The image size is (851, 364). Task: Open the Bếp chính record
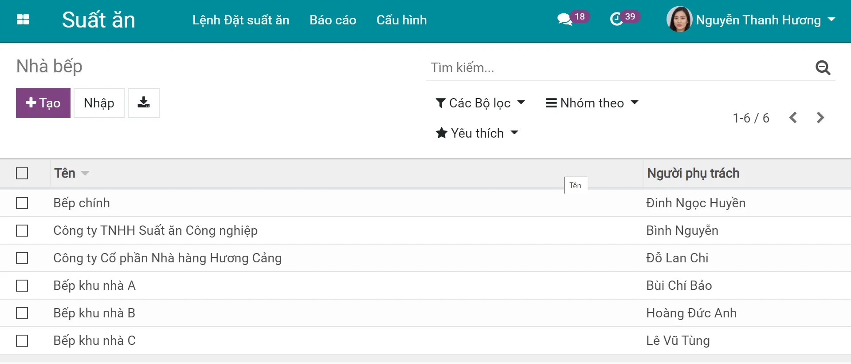click(82, 203)
